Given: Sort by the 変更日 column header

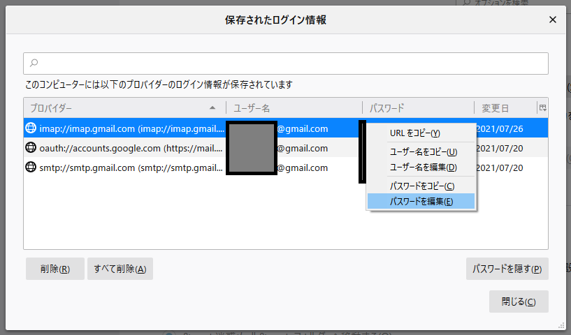Looking at the screenshot, I should point(505,107).
